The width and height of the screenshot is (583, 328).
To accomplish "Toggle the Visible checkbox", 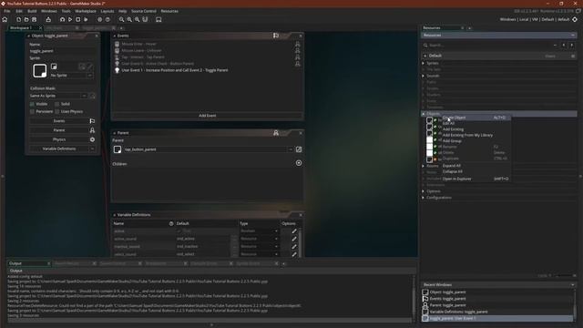I will [32, 104].
